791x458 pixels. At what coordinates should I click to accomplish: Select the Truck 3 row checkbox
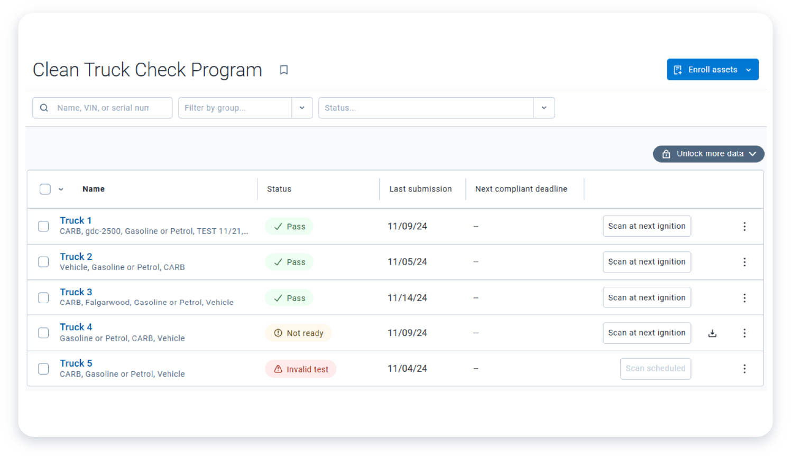tap(43, 298)
